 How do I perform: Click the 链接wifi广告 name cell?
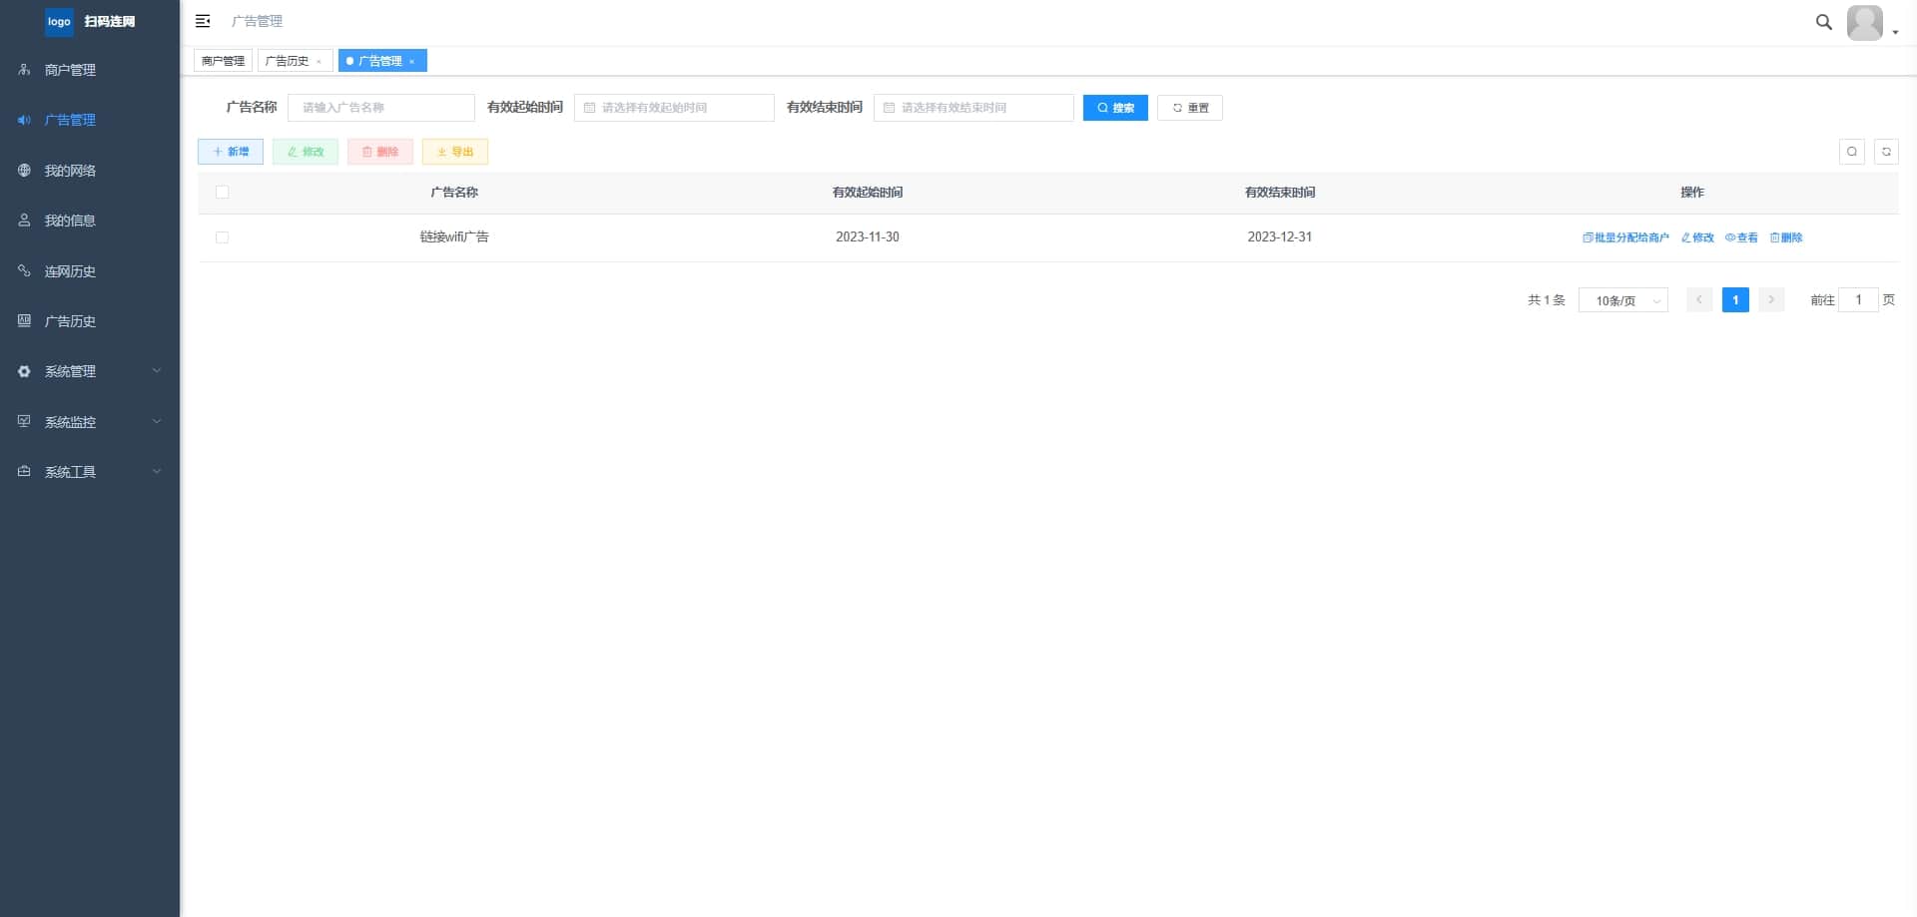454,237
